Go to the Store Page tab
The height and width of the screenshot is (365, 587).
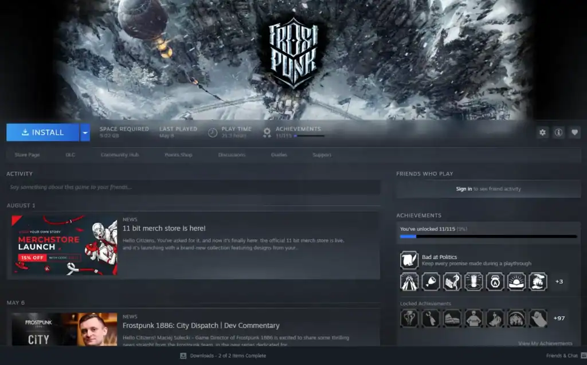(x=27, y=155)
